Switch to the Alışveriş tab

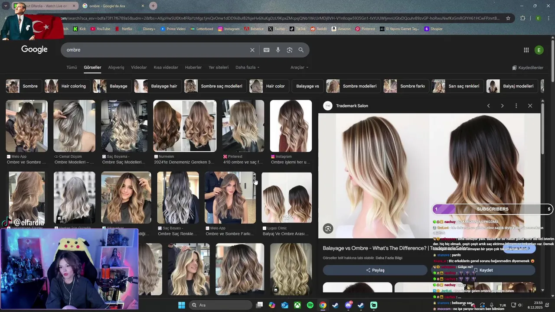pyautogui.click(x=116, y=67)
